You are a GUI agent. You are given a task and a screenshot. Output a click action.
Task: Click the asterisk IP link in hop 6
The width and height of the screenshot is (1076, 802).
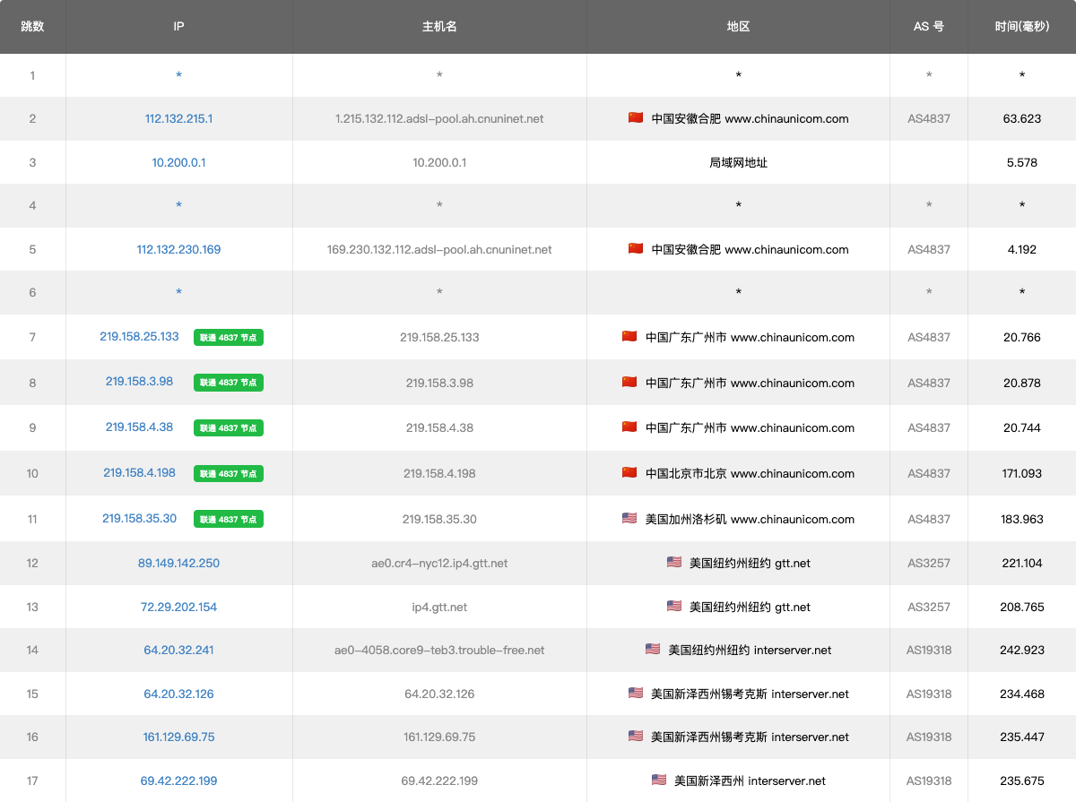coord(178,292)
